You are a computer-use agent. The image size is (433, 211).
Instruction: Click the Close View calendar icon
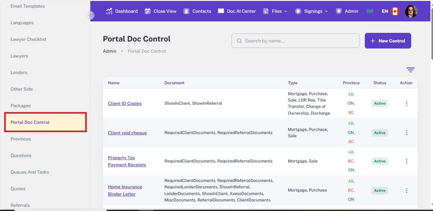[148, 11]
